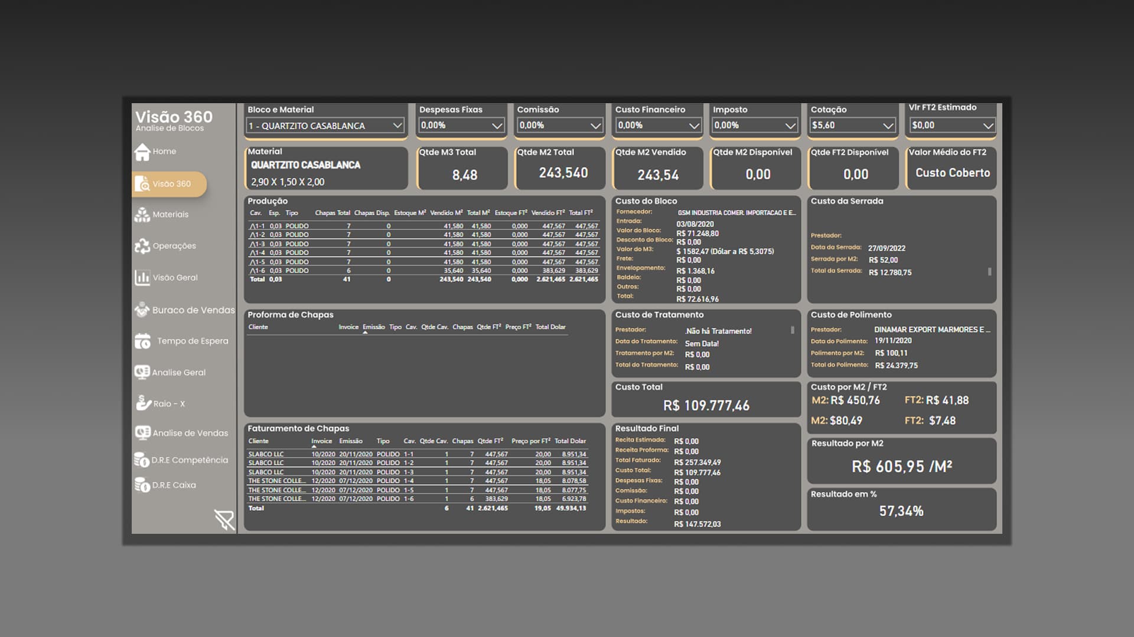
Task: Click the Operações recycle icon
Action: coord(142,246)
